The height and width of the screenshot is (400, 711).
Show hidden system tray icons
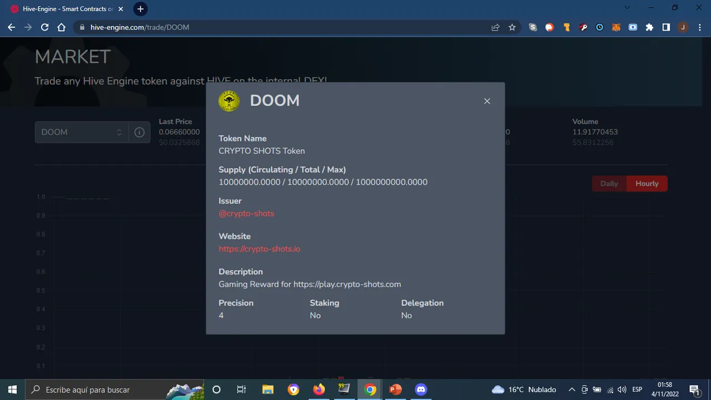point(571,389)
